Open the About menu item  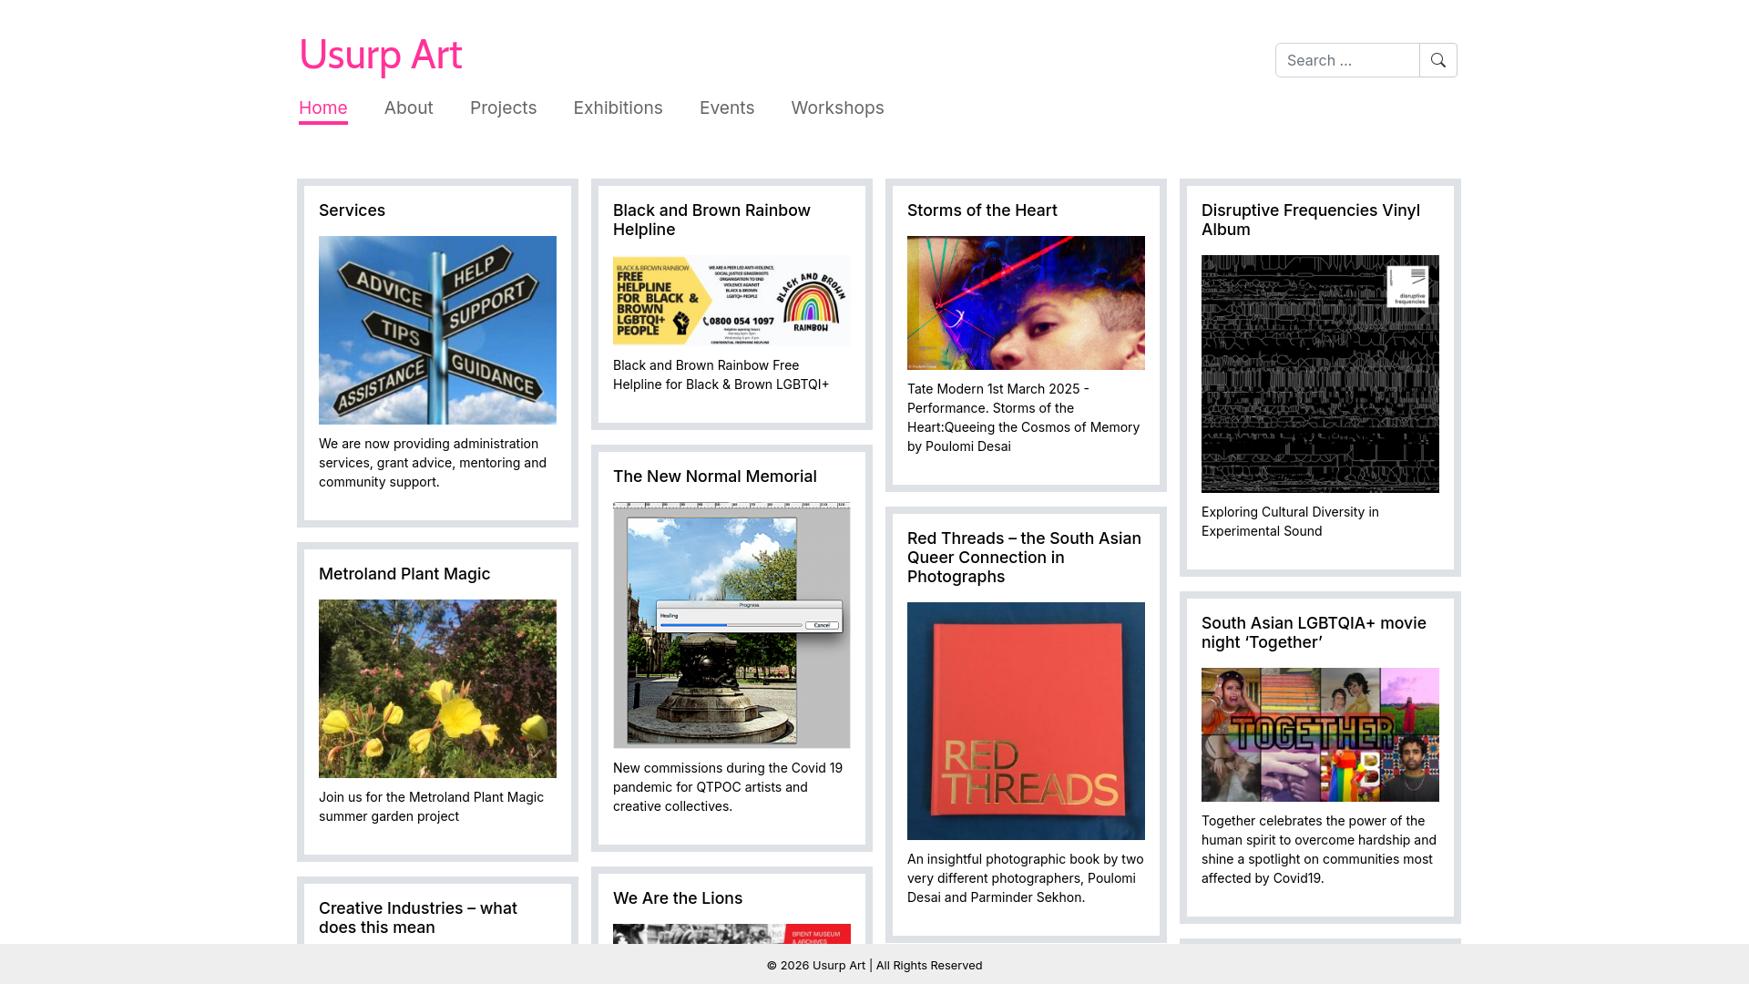tap(409, 108)
